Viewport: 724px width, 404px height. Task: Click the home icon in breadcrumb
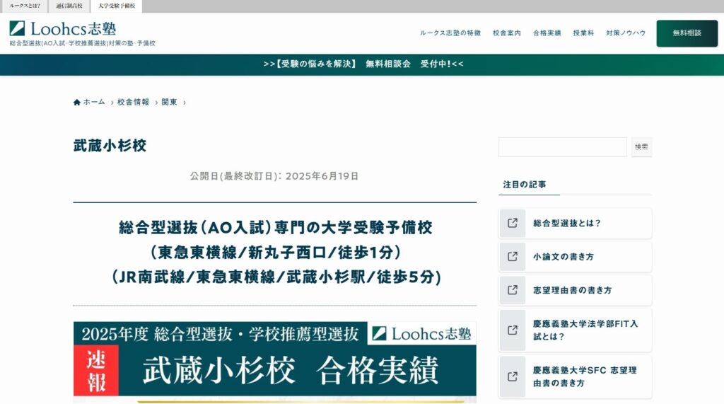77,103
